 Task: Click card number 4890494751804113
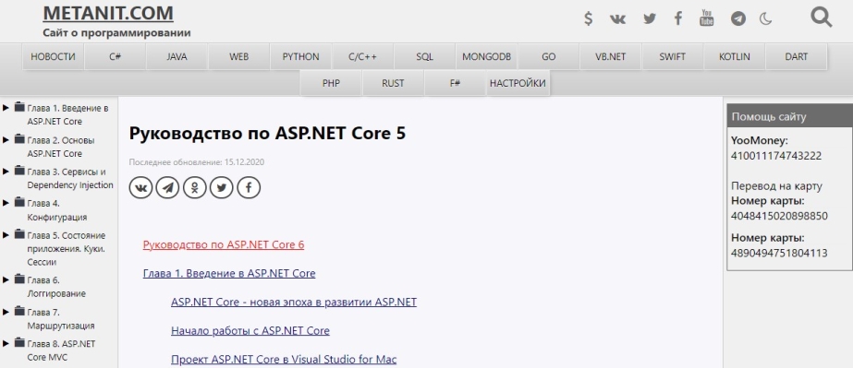pyautogui.click(x=779, y=253)
